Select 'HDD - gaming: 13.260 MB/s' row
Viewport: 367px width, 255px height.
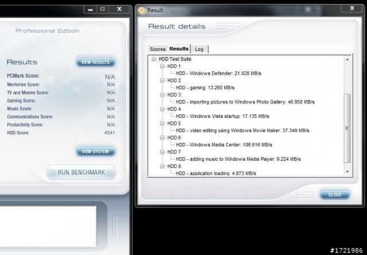click(205, 87)
